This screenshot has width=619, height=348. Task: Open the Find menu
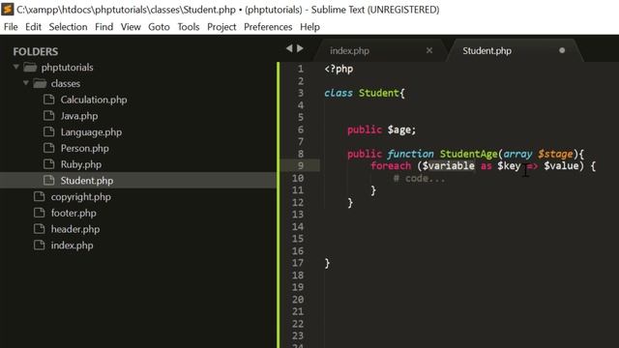pyautogui.click(x=103, y=27)
